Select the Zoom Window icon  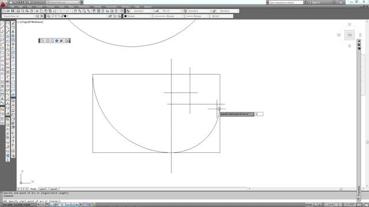tap(84, 11)
